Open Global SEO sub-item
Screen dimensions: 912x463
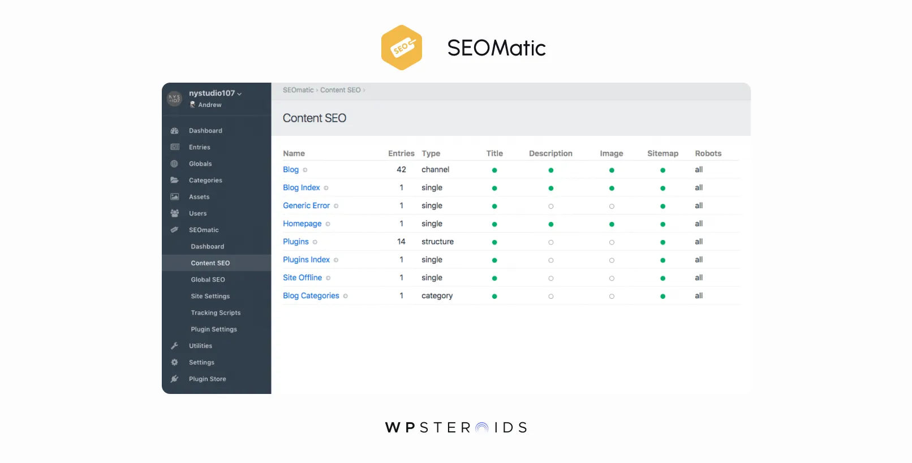click(208, 280)
